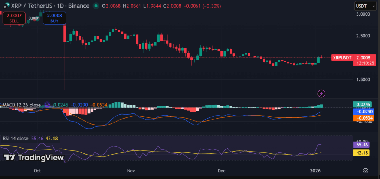Click the TradingView logo
This screenshot has height=179, width=380.
(x=34, y=158)
